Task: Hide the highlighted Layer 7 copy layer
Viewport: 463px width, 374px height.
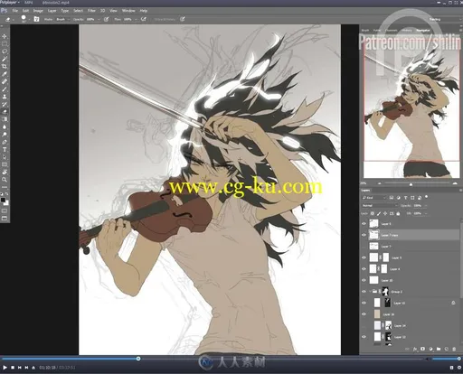Action: (x=364, y=235)
